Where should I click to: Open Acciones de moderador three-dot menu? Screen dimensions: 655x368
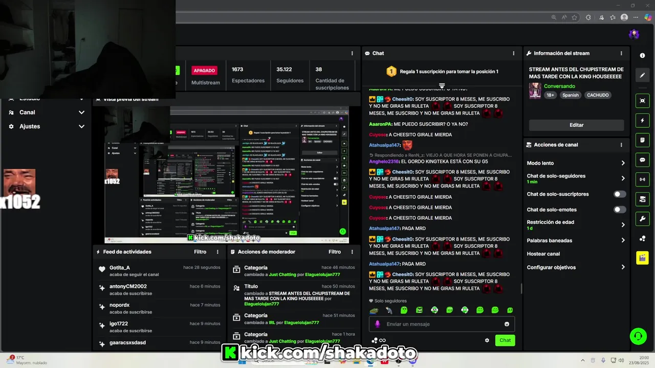352,252
